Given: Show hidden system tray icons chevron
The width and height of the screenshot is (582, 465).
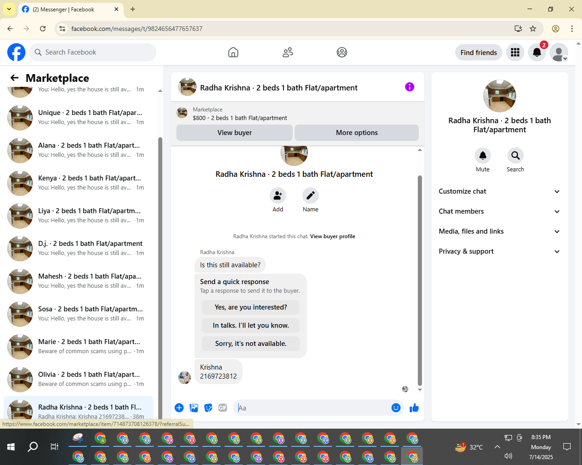Looking at the screenshot, I should pyautogui.click(x=497, y=447).
